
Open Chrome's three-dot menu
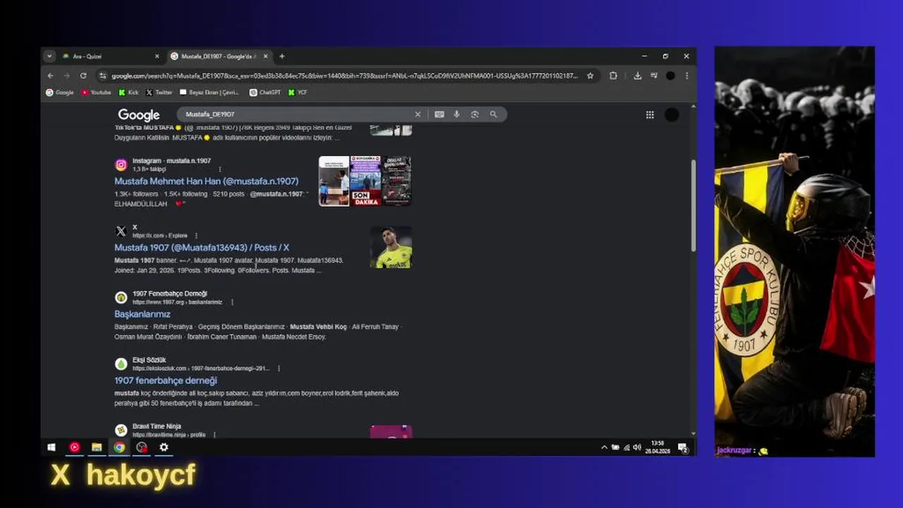click(686, 75)
